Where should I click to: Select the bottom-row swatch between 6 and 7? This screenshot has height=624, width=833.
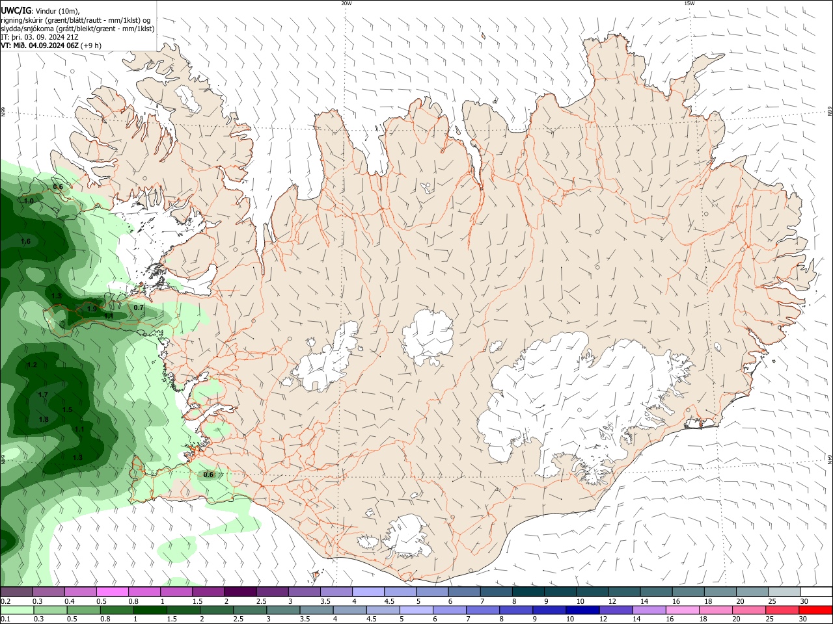point(449,610)
